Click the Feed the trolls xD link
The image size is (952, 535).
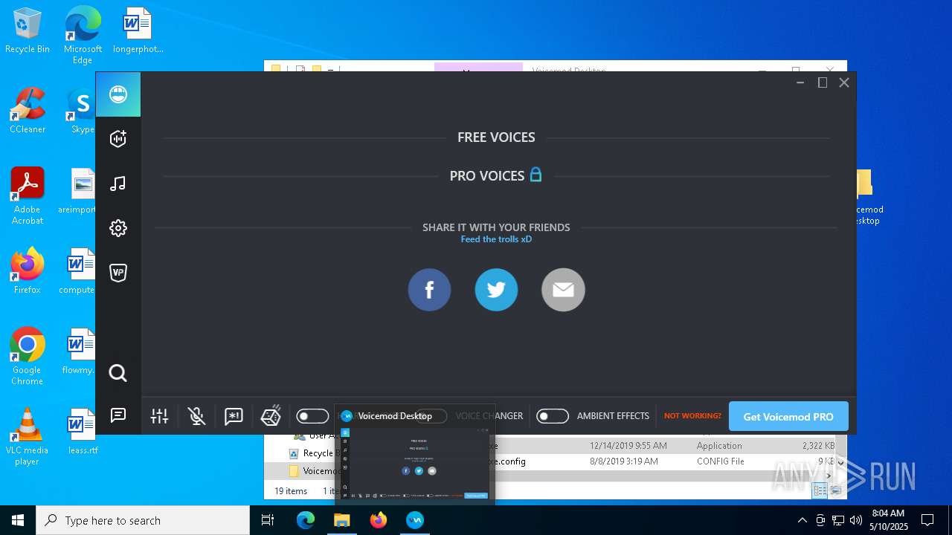point(496,239)
